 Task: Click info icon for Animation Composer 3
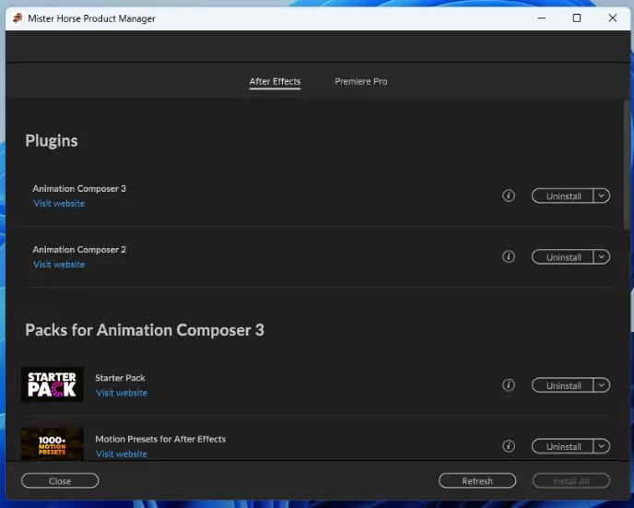point(508,195)
